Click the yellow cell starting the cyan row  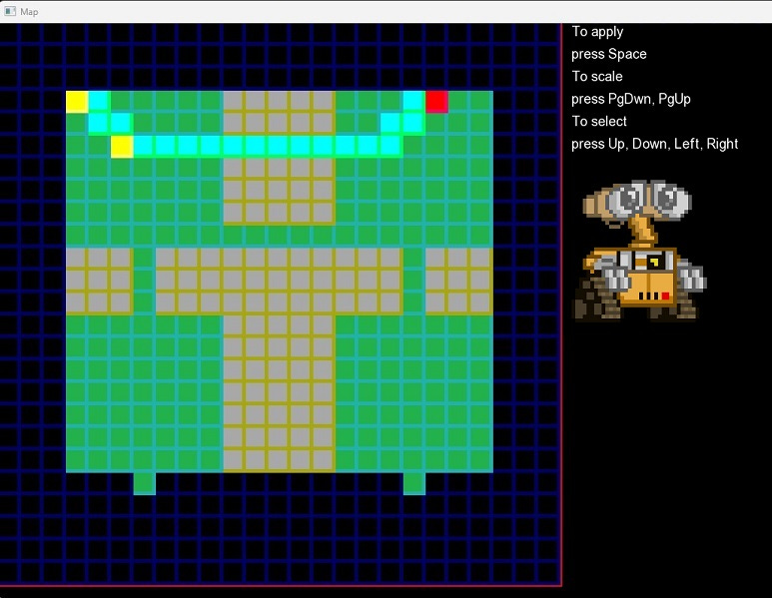pyautogui.click(x=122, y=147)
